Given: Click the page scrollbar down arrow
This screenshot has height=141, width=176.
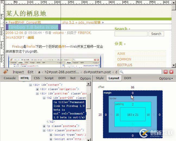Looking at the screenshot, I should point(174,65).
